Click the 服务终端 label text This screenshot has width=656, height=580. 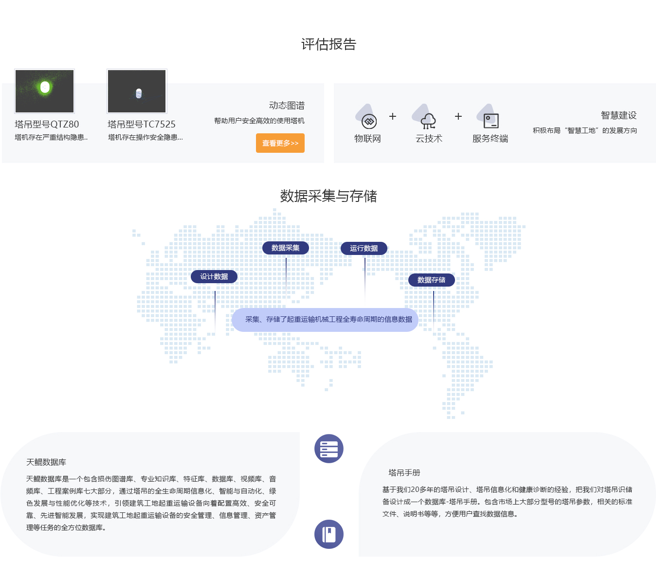click(490, 139)
